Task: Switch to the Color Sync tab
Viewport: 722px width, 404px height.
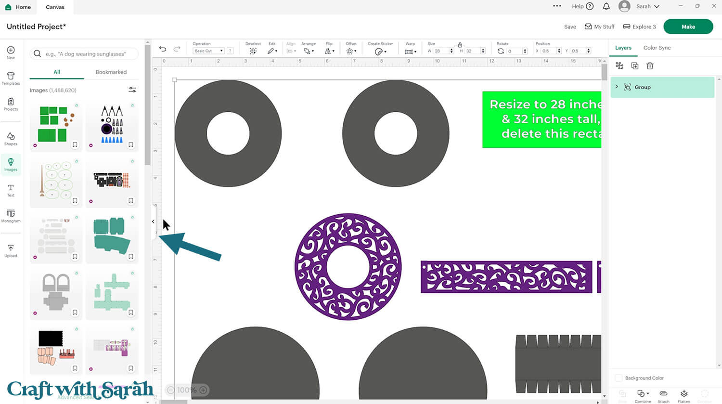Action: [x=657, y=48]
